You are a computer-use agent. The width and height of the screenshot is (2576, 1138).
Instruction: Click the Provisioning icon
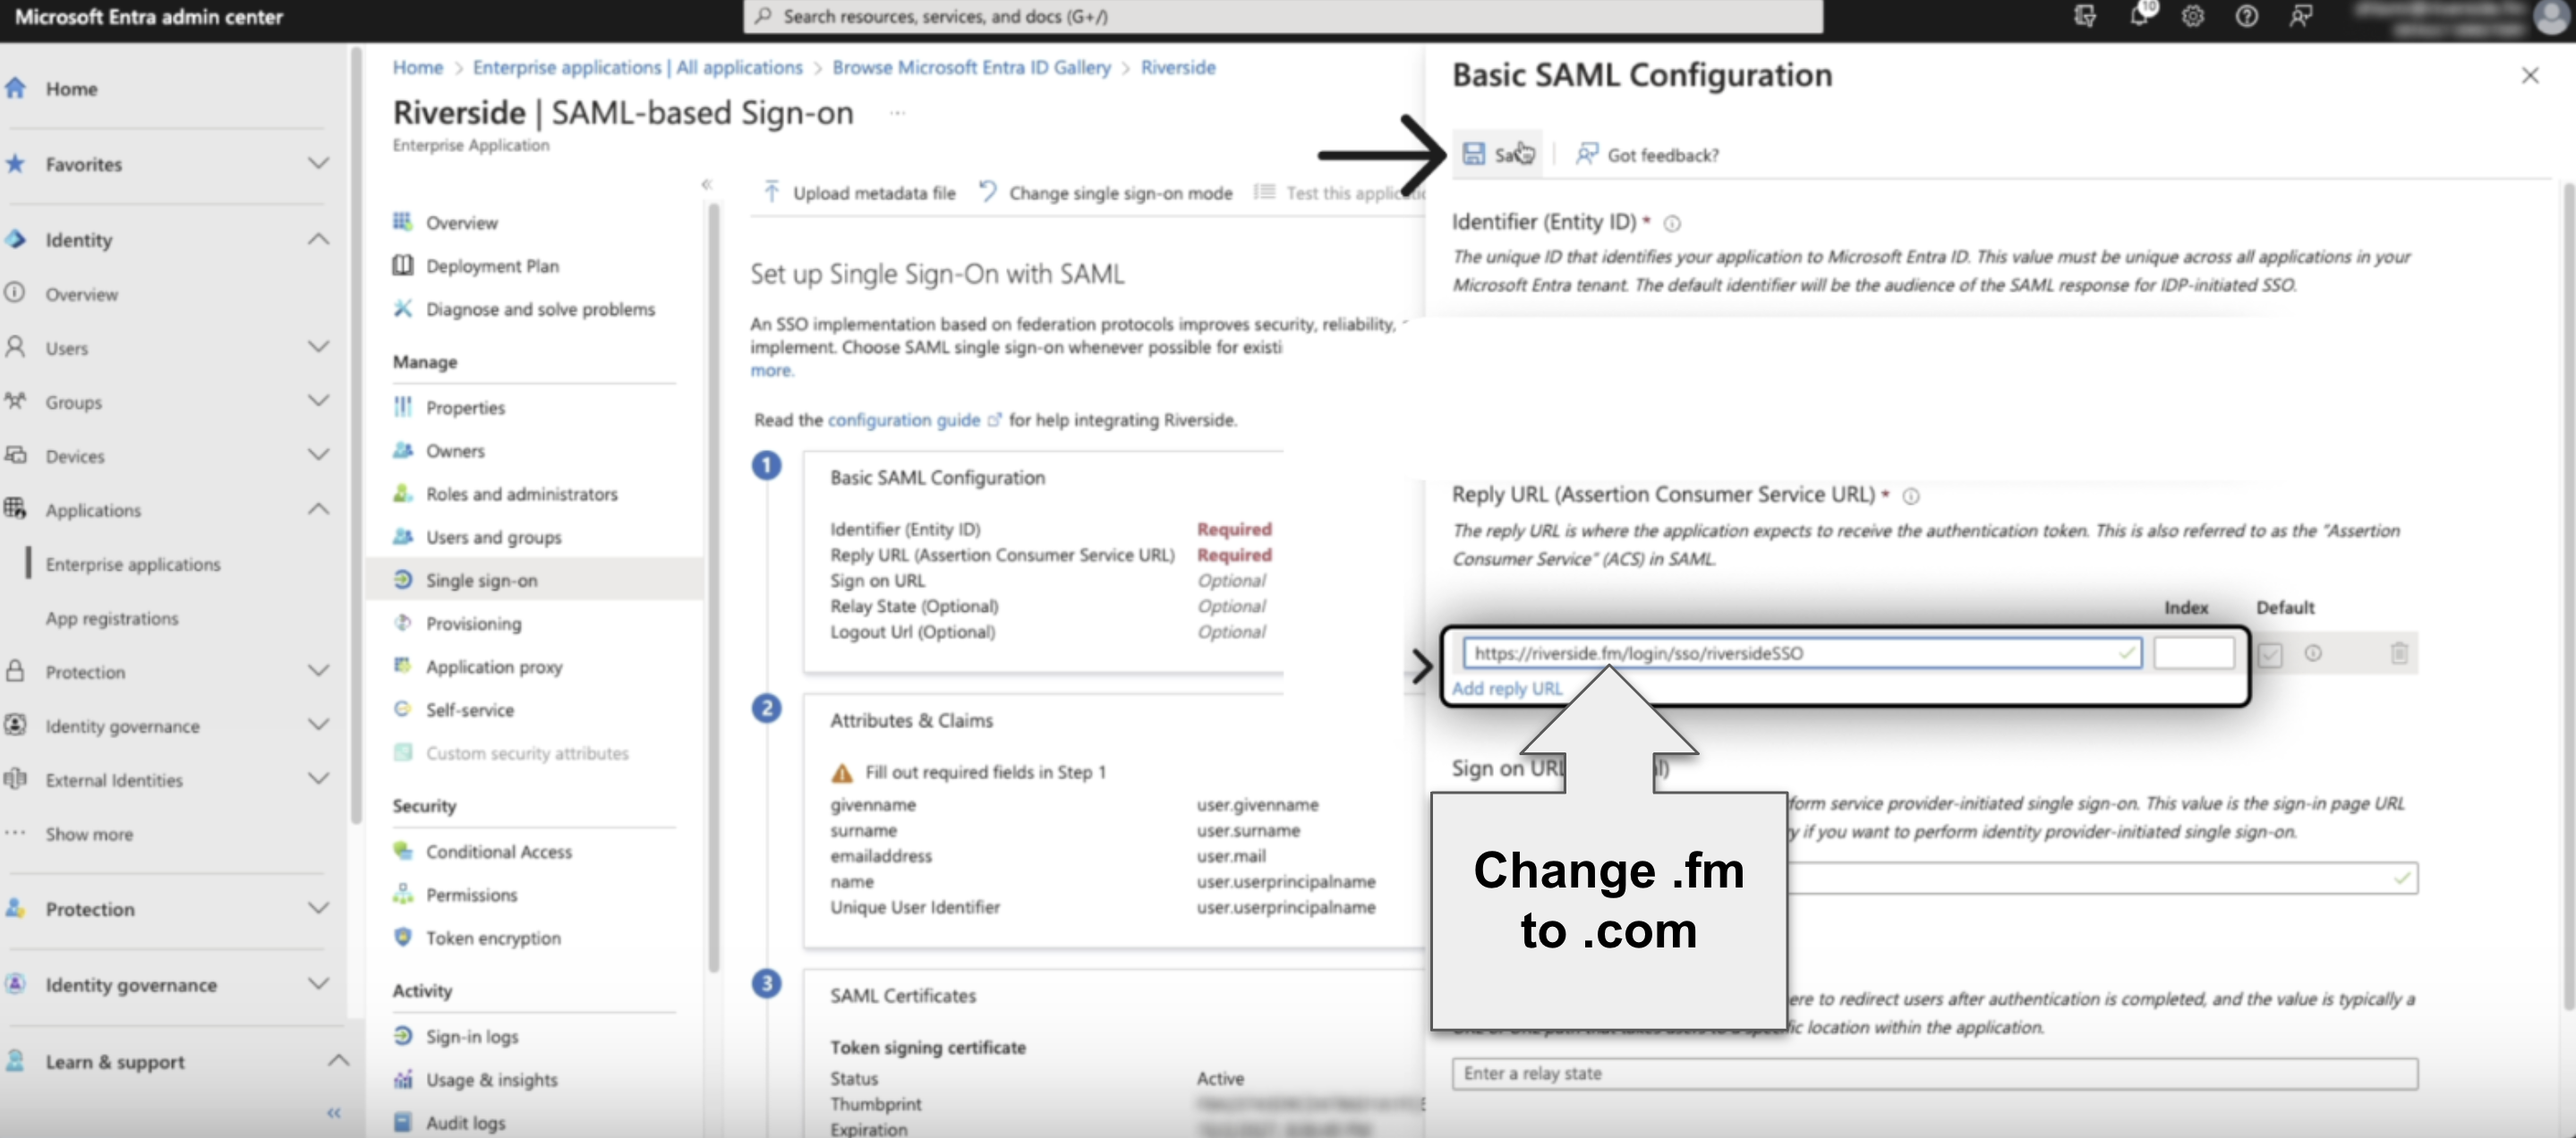click(x=402, y=623)
